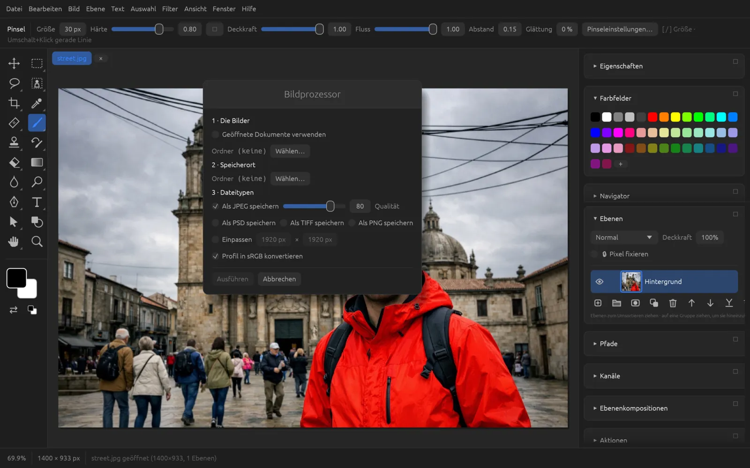
Task: Select the Clone Stamp tool
Action: [14, 142]
